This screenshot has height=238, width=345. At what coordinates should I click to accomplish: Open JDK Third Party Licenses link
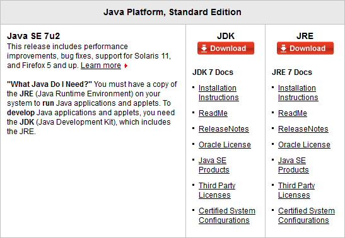coord(217,190)
